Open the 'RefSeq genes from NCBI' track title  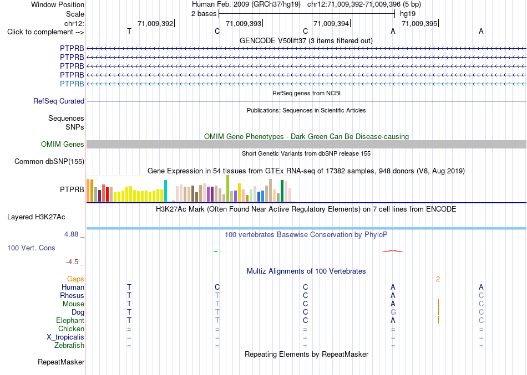(306, 93)
